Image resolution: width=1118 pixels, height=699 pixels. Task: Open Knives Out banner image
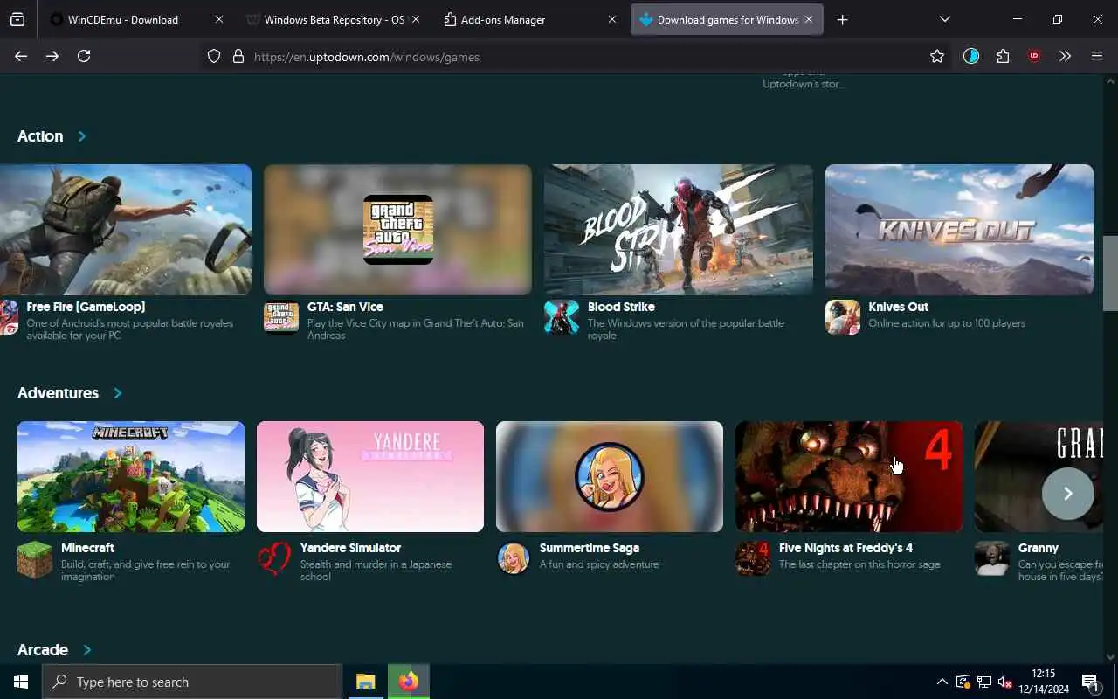pyautogui.click(x=959, y=230)
